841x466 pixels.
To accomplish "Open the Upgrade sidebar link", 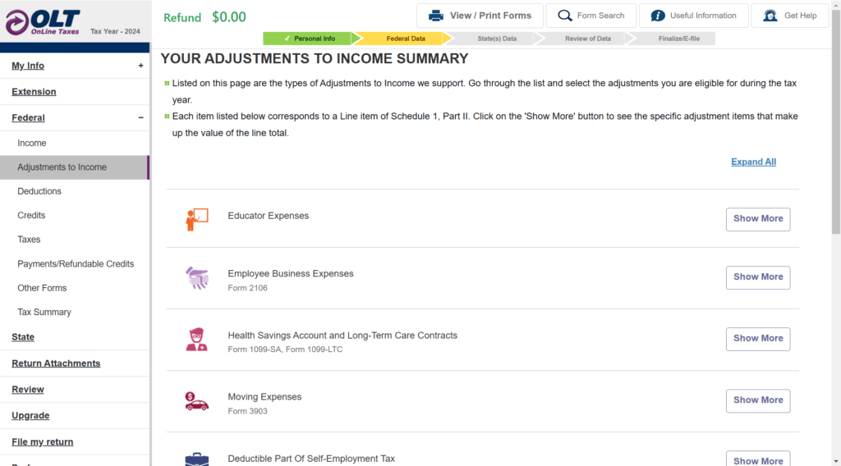I will pyautogui.click(x=30, y=416).
